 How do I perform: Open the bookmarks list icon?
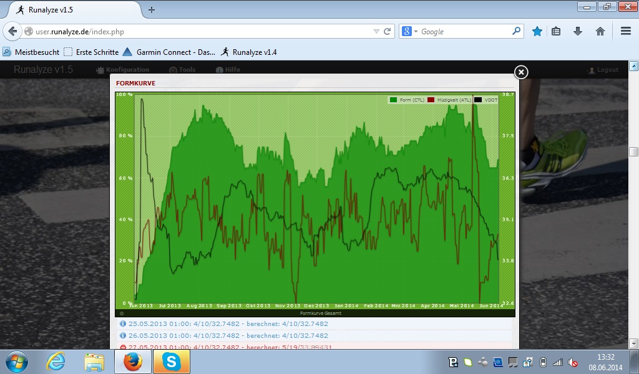(556, 31)
